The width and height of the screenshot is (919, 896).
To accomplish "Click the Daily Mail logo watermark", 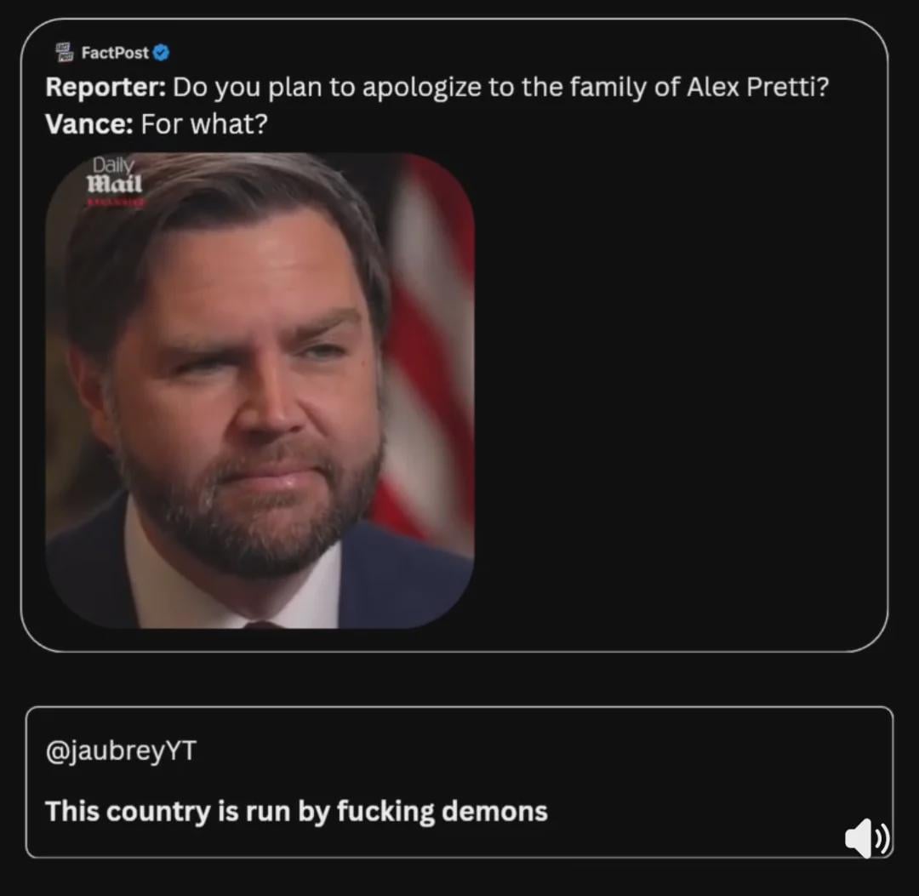I will click(x=114, y=177).
